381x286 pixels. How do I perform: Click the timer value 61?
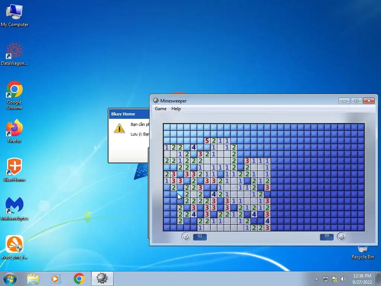tap(200, 236)
